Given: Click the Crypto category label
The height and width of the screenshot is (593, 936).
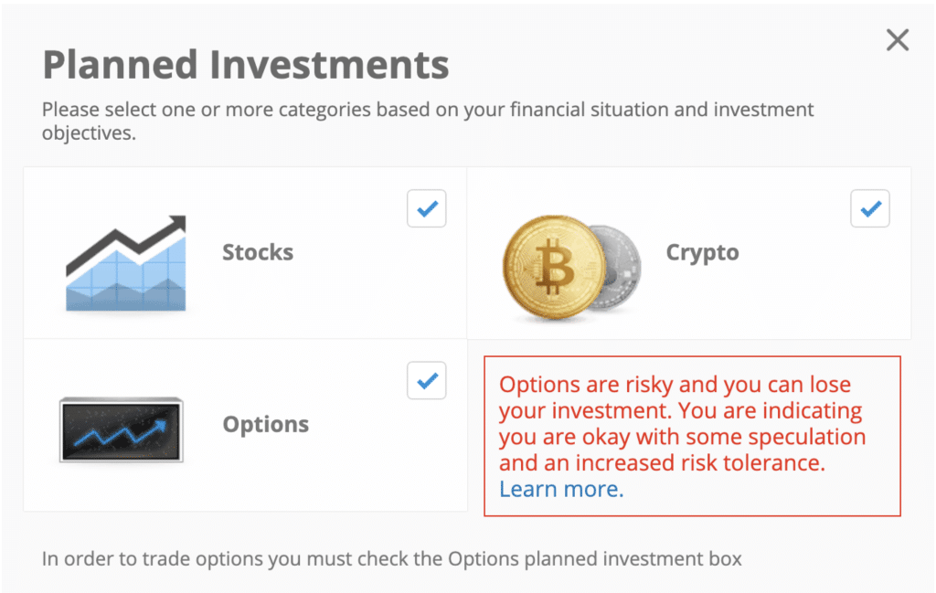Looking at the screenshot, I should (x=703, y=253).
